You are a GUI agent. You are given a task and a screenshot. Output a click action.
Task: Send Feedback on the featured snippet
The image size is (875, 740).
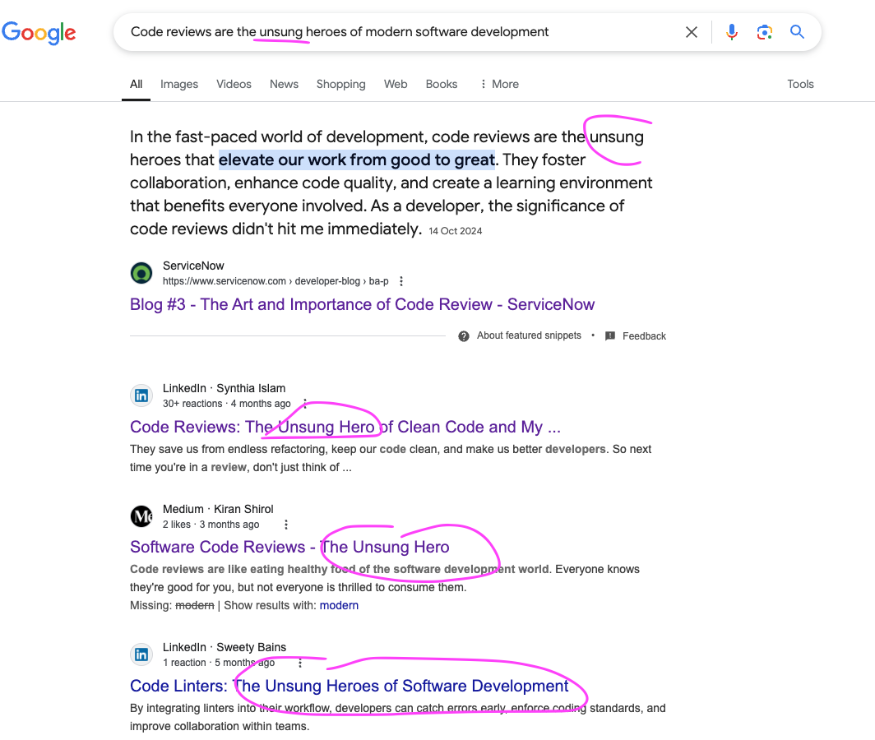(x=644, y=336)
